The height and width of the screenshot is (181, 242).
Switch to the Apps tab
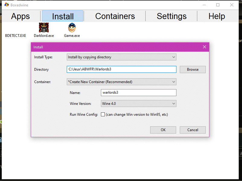click(20, 16)
